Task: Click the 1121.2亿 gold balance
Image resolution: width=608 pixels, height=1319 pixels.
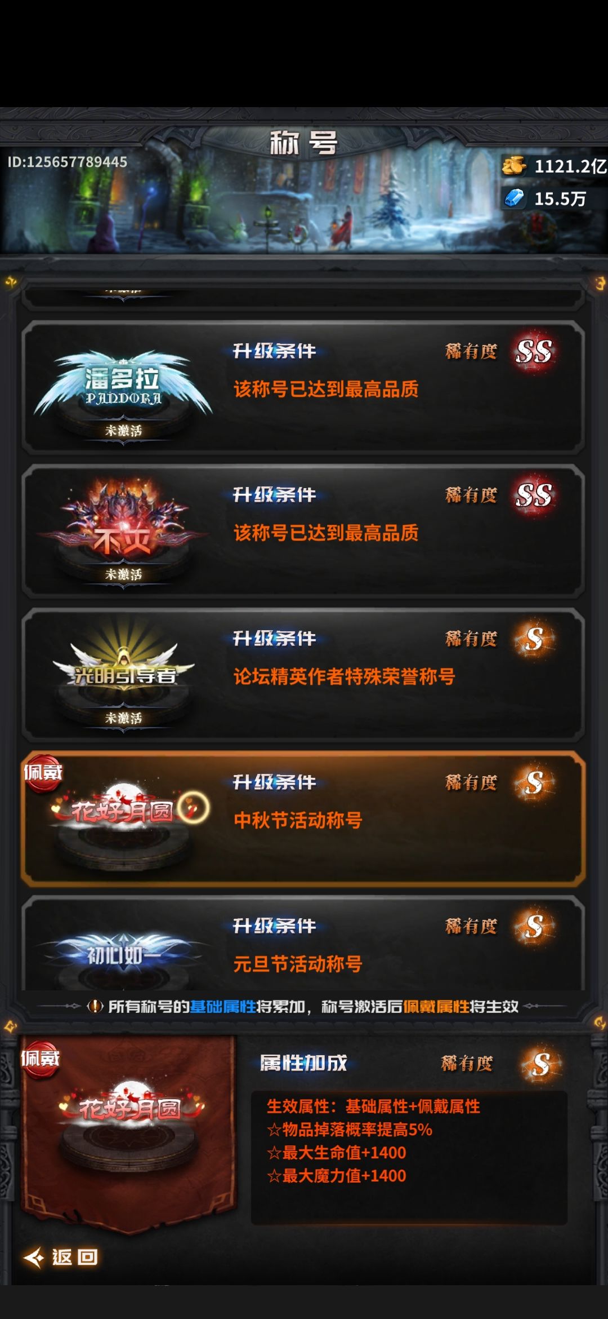Action: point(570,166)
